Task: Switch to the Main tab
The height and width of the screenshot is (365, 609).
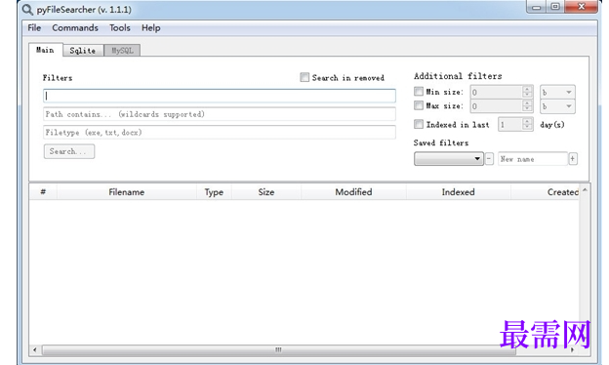Action: [46, 50]
